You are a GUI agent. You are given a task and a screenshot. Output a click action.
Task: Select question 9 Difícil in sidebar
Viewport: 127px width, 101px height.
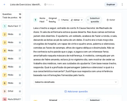12,91
